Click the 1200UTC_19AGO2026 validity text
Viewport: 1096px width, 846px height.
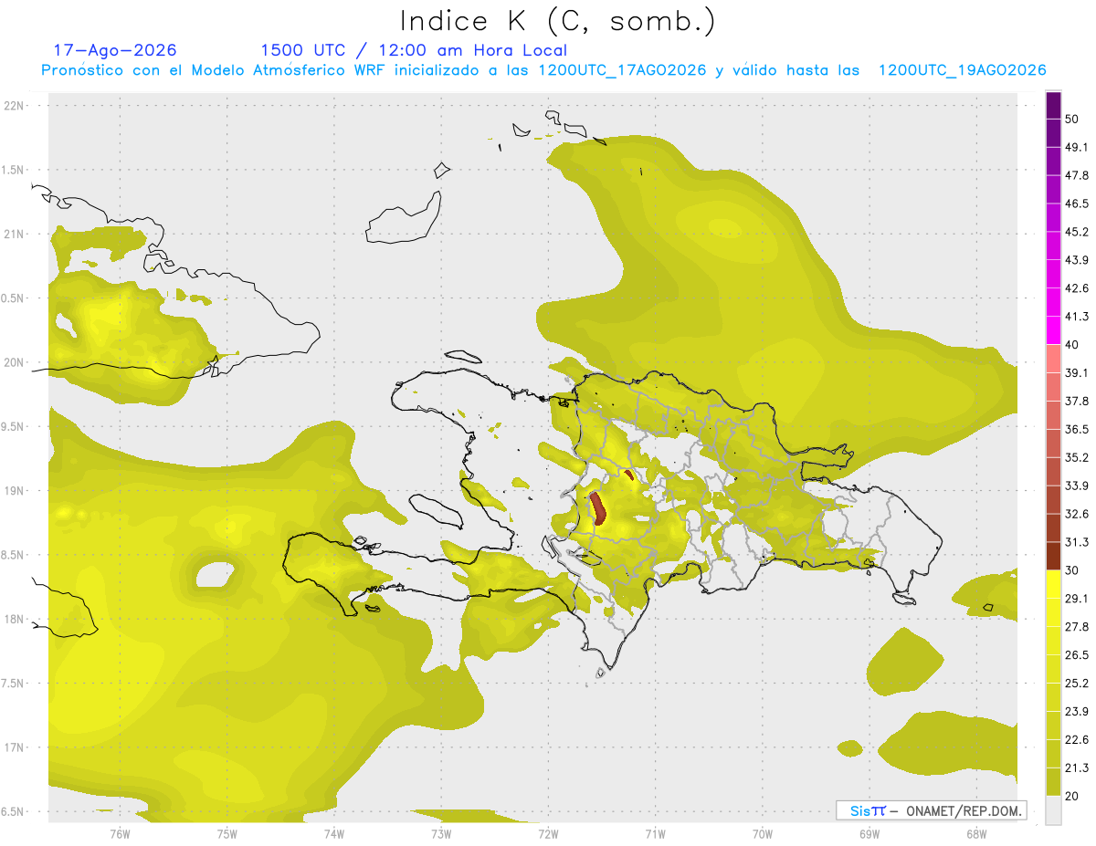pyautogui.click(x=962, y=70)
